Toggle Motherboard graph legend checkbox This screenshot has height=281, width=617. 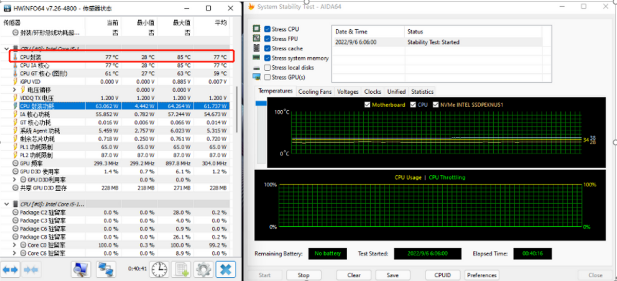367,105
